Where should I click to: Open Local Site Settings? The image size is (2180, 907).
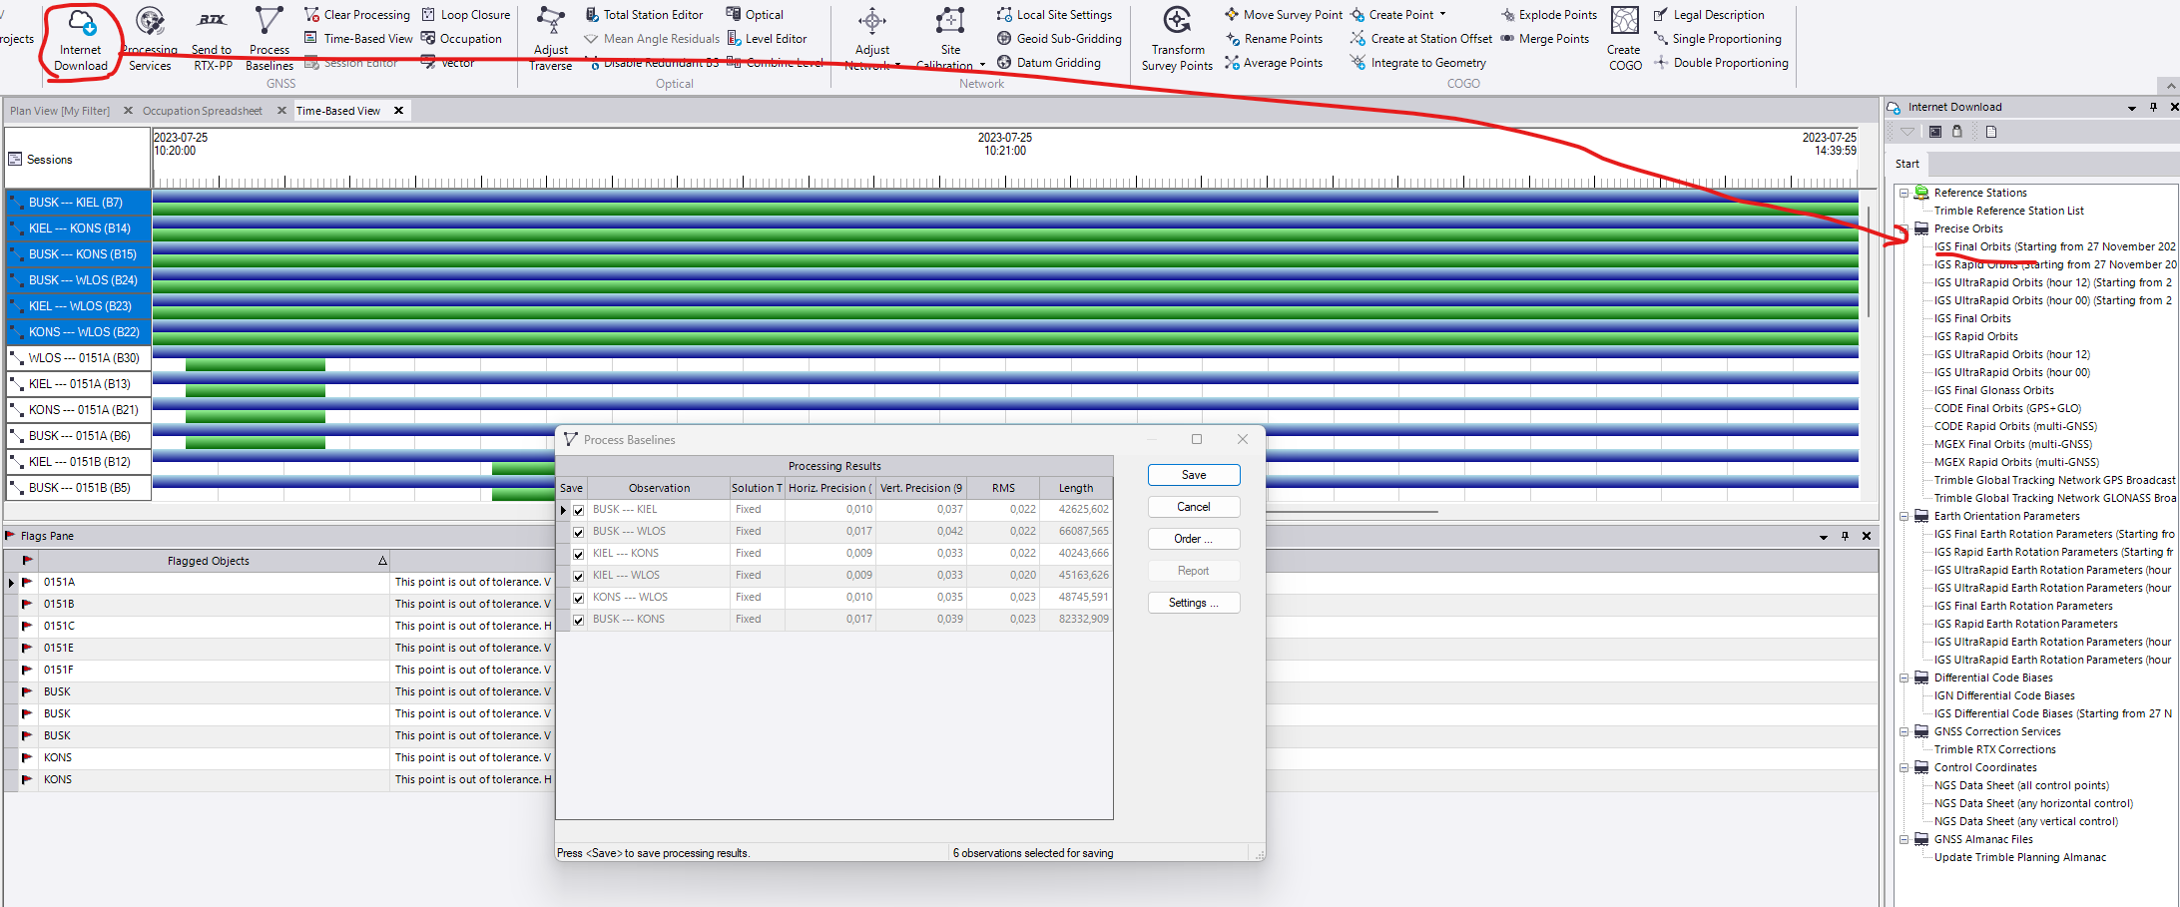(x=1054, y=15)
